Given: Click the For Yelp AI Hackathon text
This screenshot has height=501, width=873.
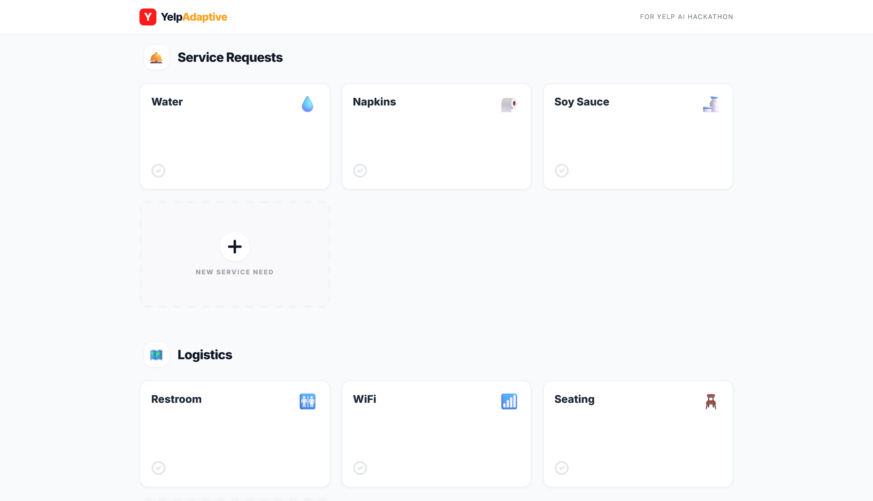Looking at the screenshot, I should [686, 17].
